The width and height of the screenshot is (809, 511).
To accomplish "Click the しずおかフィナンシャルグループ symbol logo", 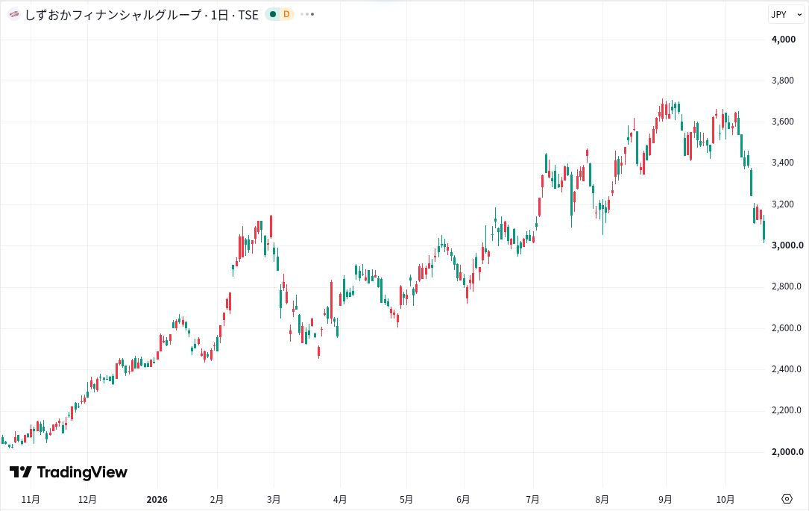I will [14, 14].
